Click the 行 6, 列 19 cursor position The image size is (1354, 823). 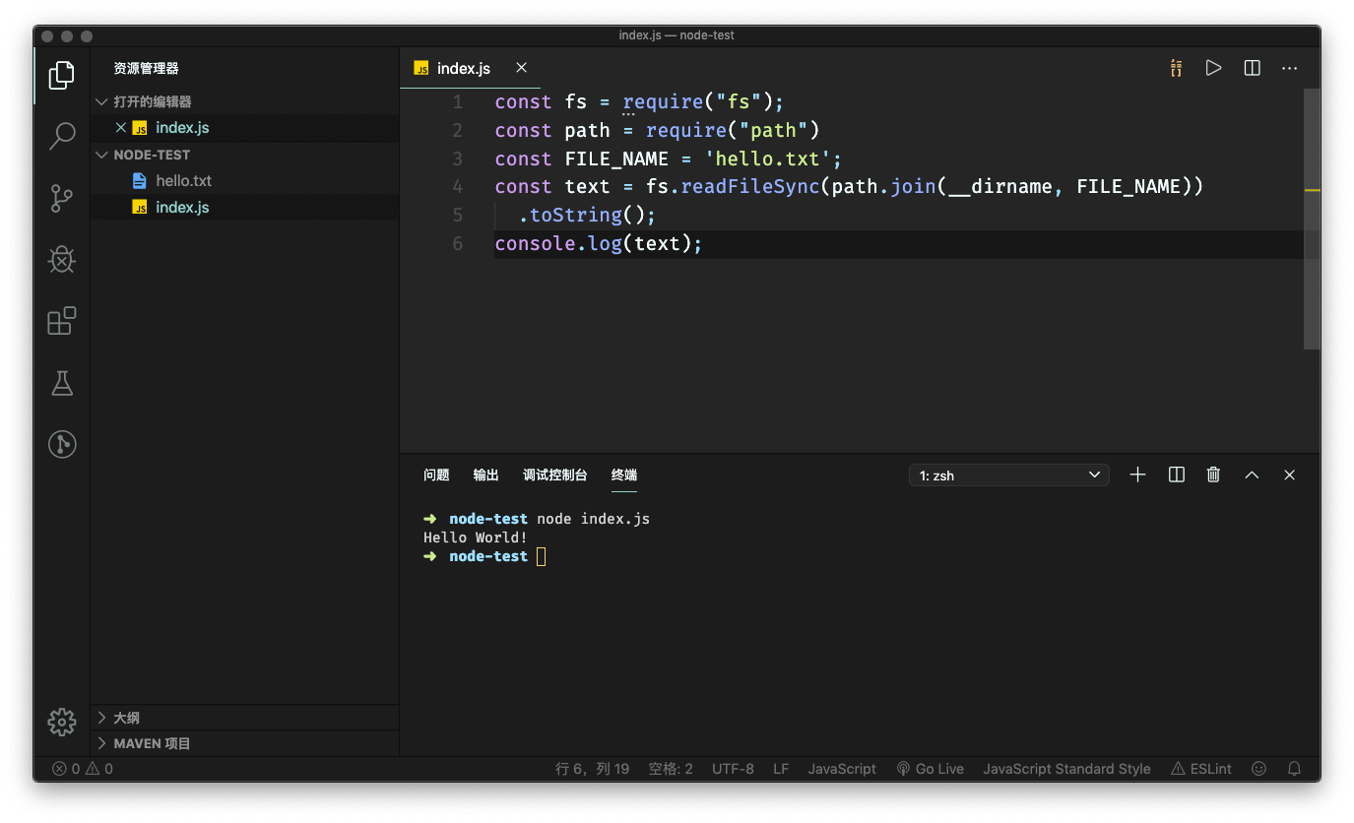(x=593, y=769)
